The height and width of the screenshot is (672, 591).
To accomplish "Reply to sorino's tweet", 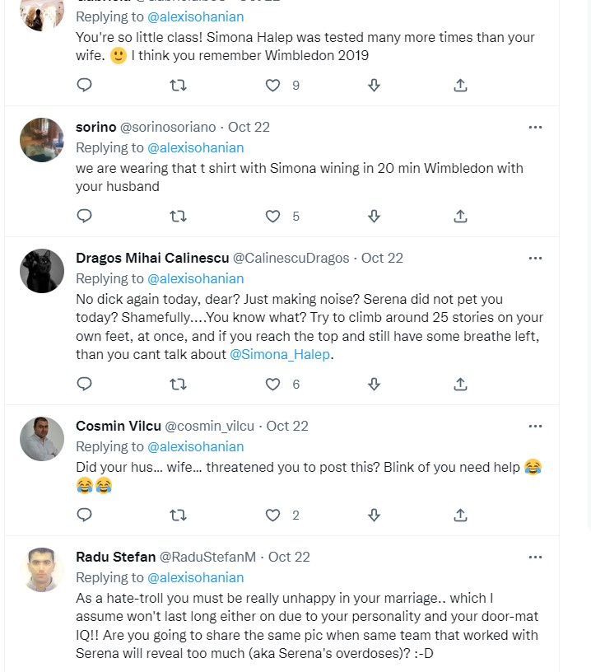I will 84,217.
